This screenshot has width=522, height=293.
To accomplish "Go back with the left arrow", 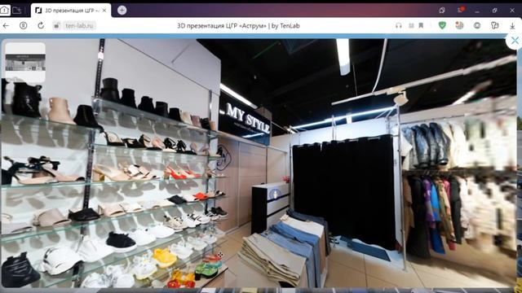I will pos(6,25).
